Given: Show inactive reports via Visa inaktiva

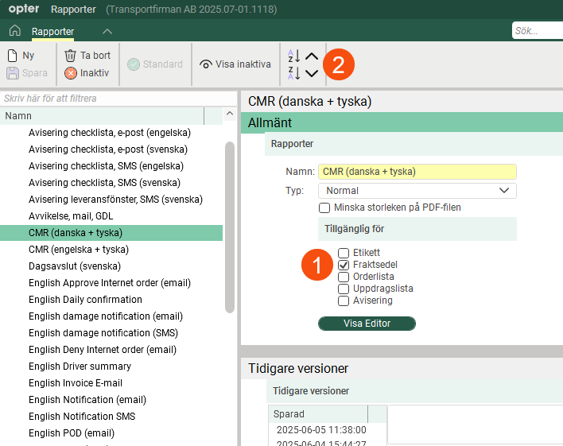Looking at the screenshot, I should pos(235,64).
